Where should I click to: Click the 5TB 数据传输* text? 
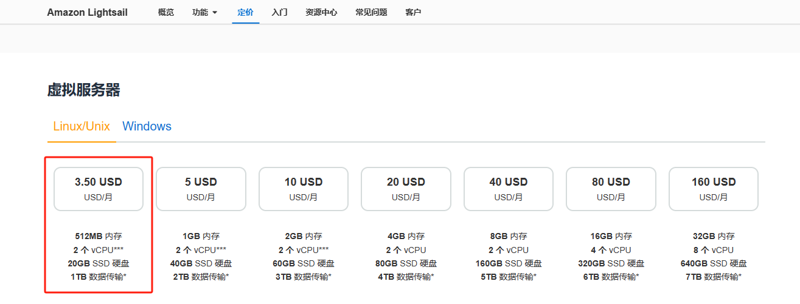pyautogui.click(x=509, y=277)
